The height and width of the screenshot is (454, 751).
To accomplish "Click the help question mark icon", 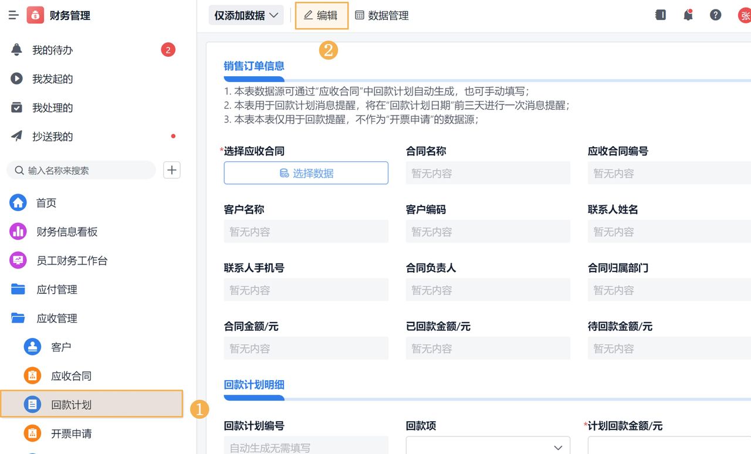I will pos(715,15).
